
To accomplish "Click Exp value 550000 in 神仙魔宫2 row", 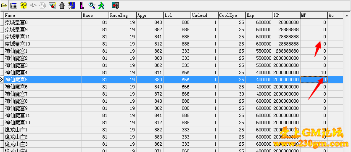I will tap(259, 58).
